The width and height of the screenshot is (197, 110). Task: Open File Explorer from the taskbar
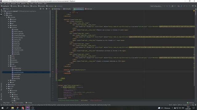(13, 108)
